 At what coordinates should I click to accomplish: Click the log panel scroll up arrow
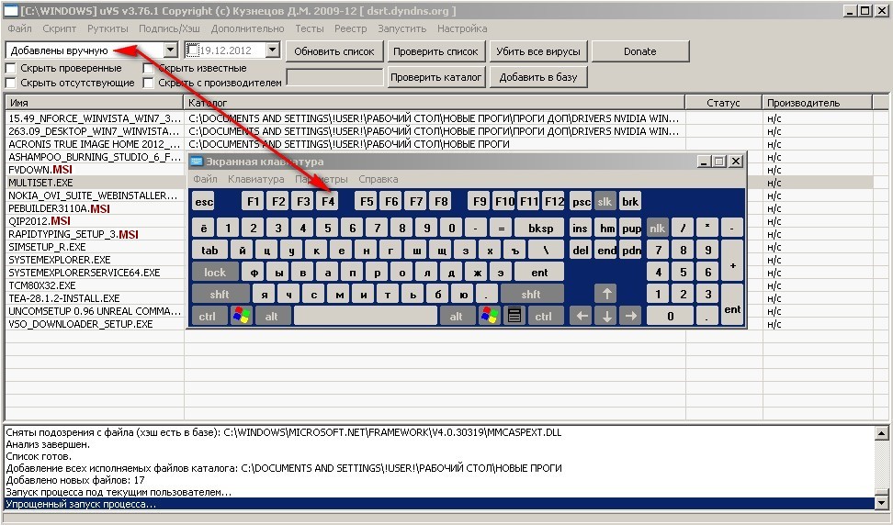click(x=882, y=433)
